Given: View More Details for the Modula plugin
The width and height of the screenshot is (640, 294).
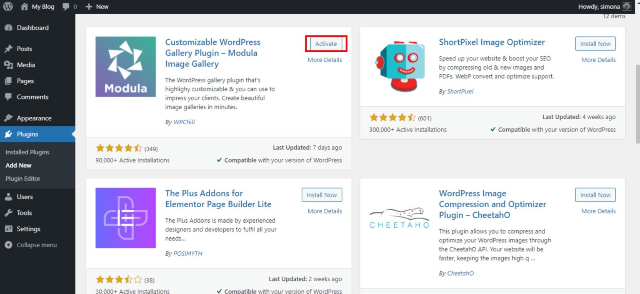Looking at the screenshot, I should [325, 60].
